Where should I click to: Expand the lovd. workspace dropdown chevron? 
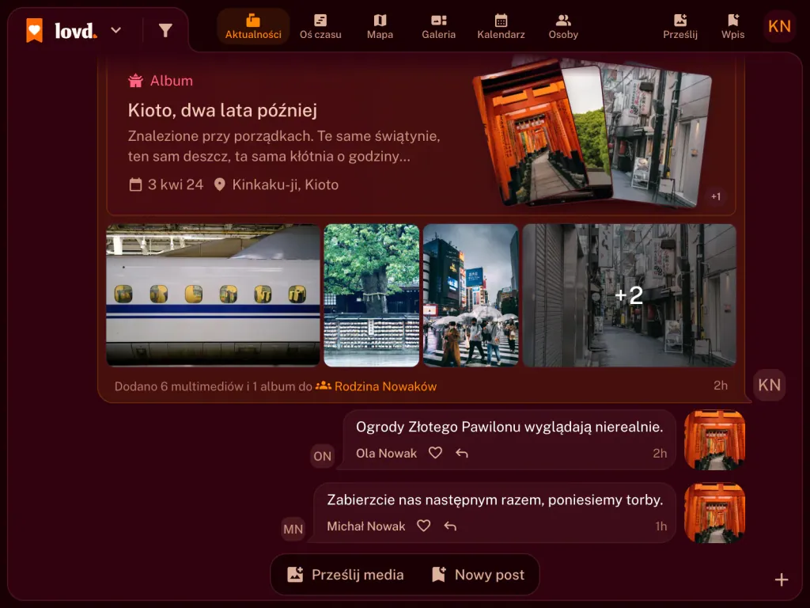pyautogui.click(x=116, y=31)
